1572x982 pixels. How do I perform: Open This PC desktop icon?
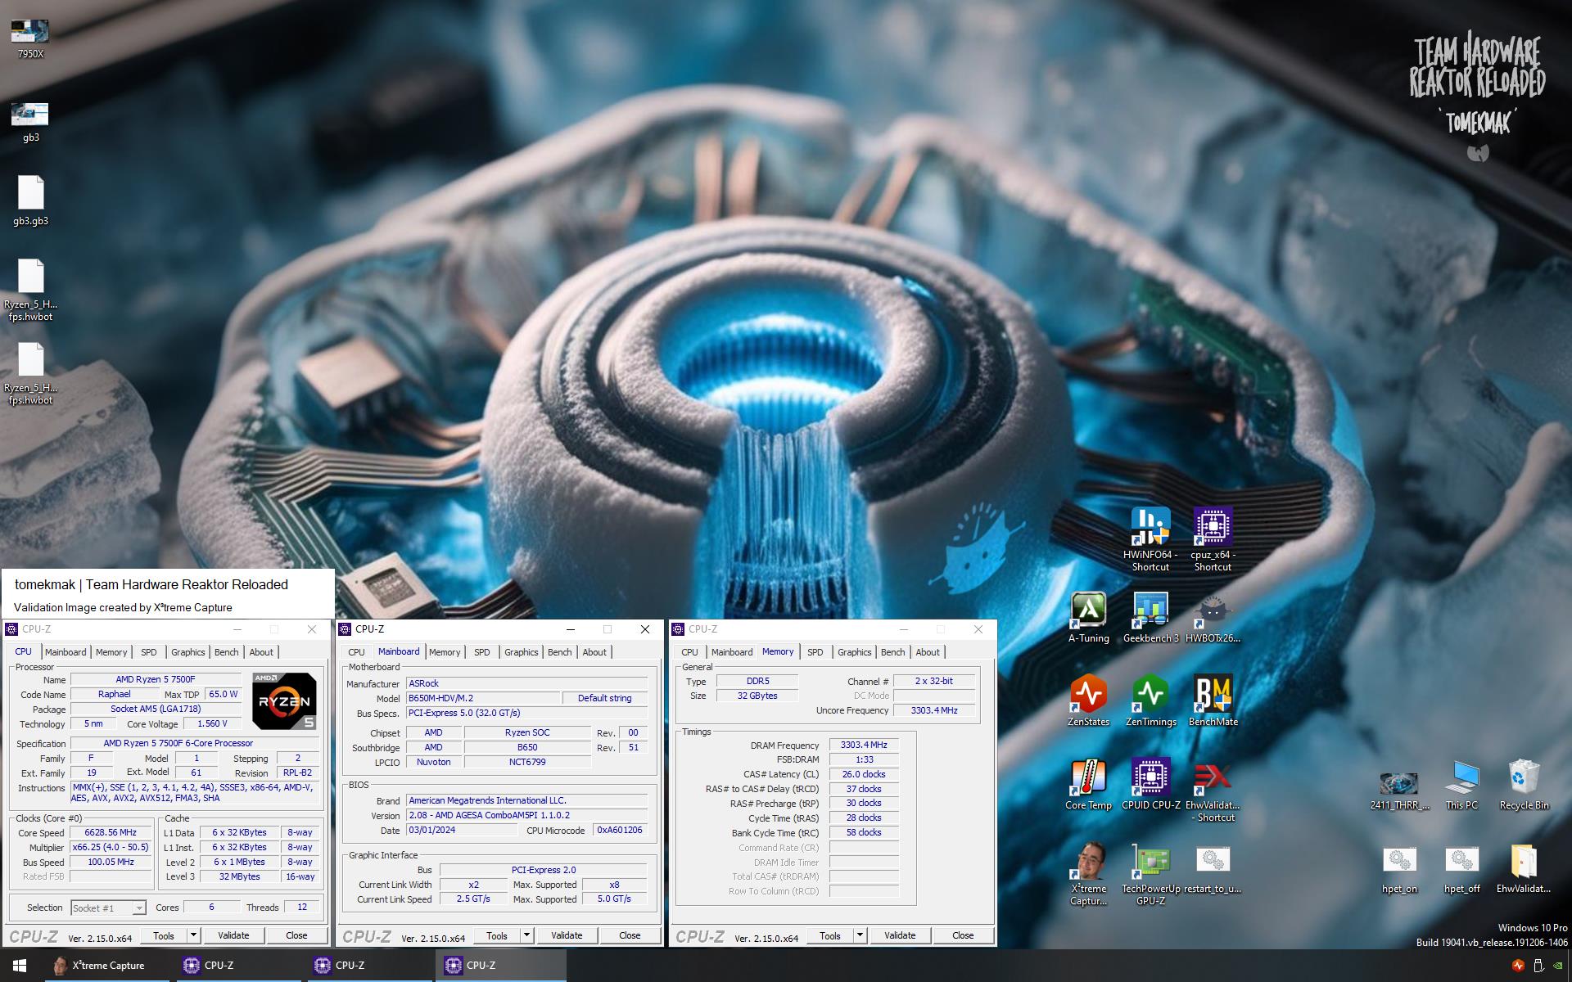[1461, 783]
